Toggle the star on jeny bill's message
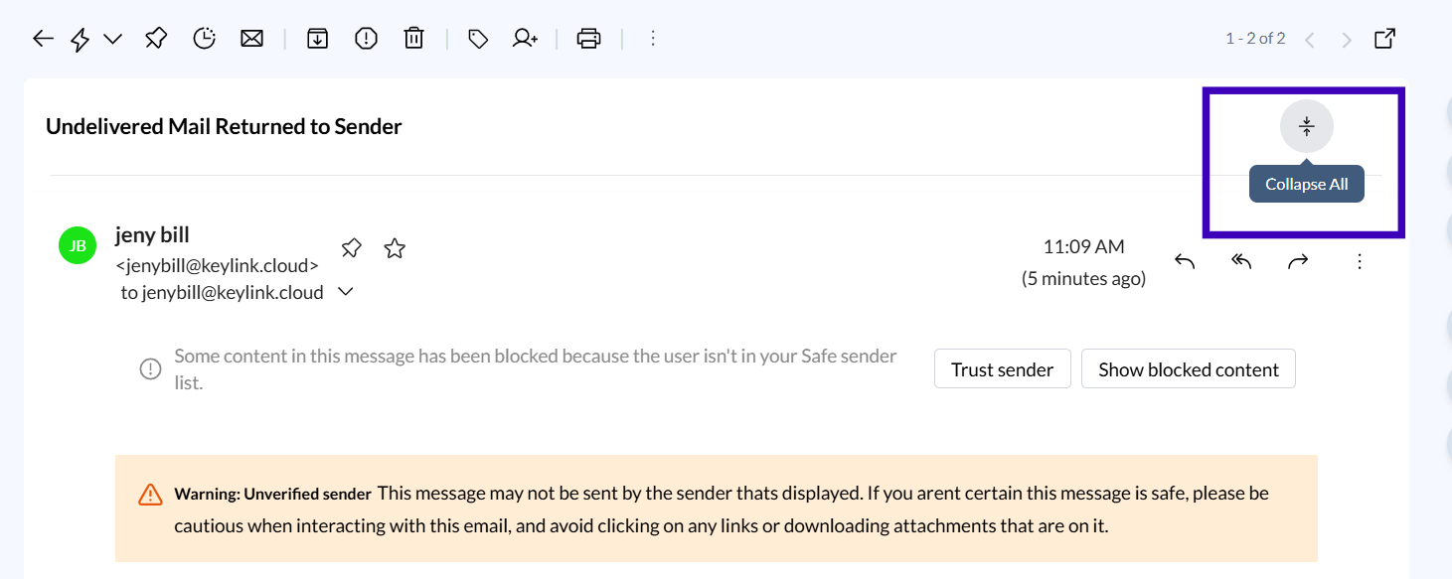Screen dimensions: 1452x579 (x=395, y=248)
